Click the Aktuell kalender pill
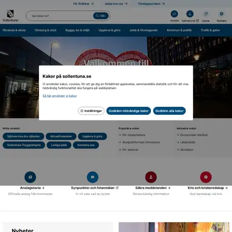This screenshot has width=232, height=232. pos(61,136)
